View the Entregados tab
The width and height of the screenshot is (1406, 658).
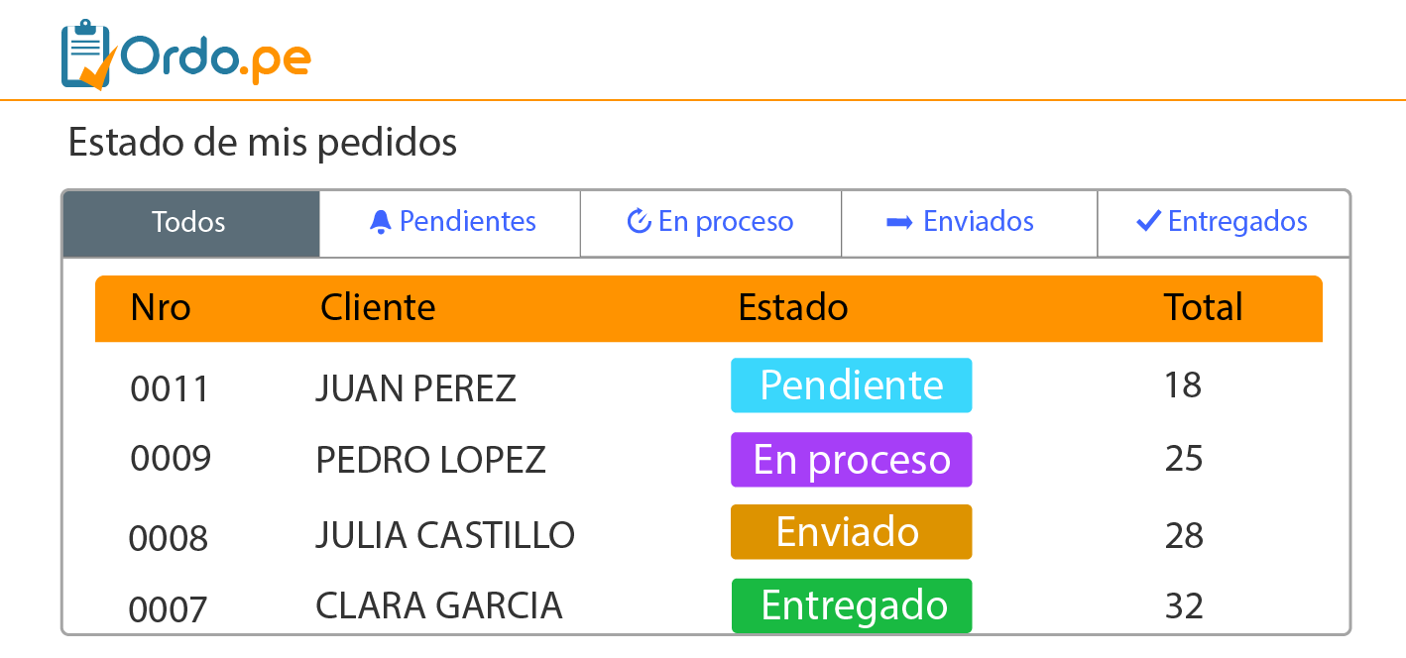(1225, 222)
